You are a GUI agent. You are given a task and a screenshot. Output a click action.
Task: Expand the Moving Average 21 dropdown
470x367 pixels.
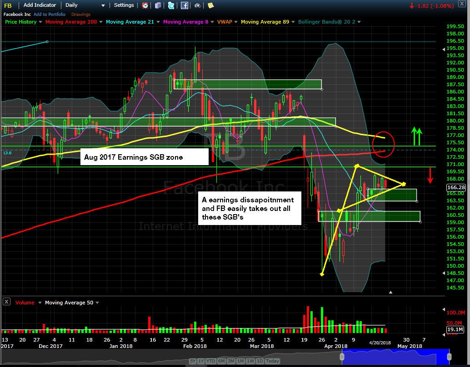(158, 22)
